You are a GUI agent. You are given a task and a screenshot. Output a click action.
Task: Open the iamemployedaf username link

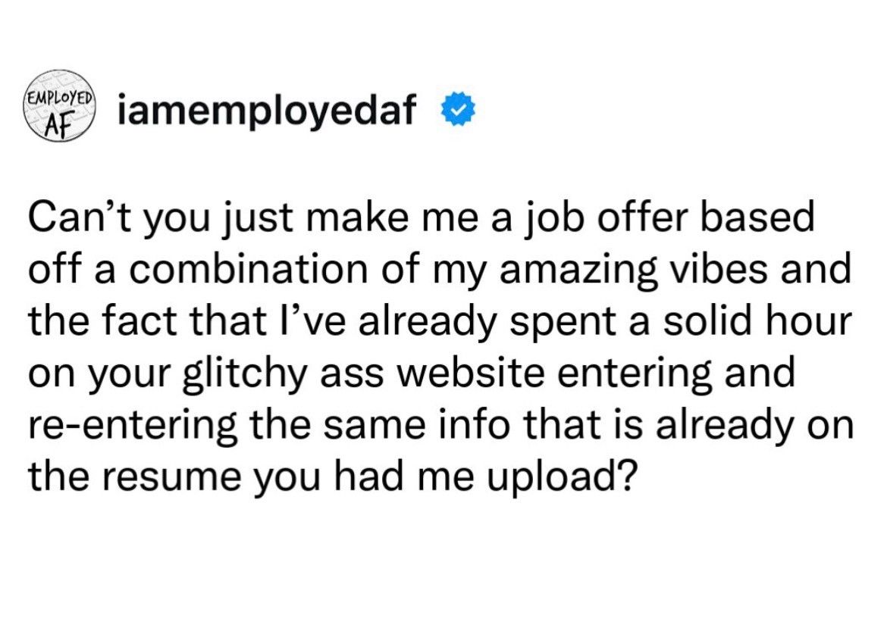(x=268, y=111)
